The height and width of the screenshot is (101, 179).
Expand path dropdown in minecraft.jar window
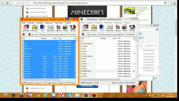click(x=136, y=34)
